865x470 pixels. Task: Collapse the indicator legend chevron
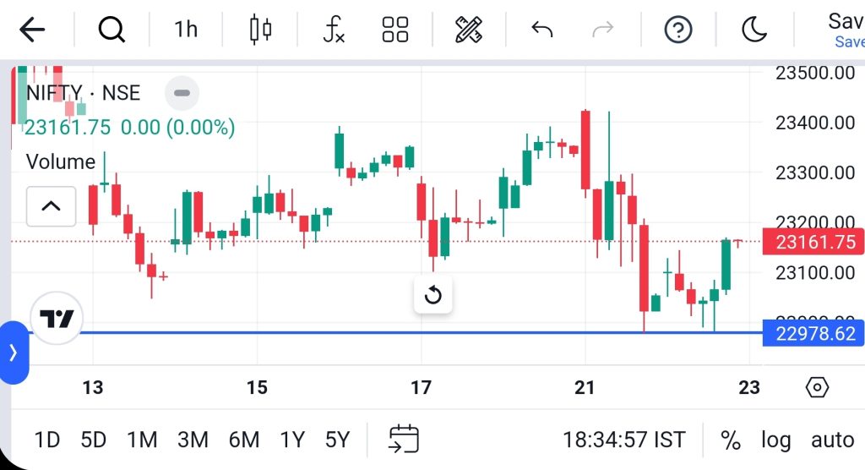(51, 205)
